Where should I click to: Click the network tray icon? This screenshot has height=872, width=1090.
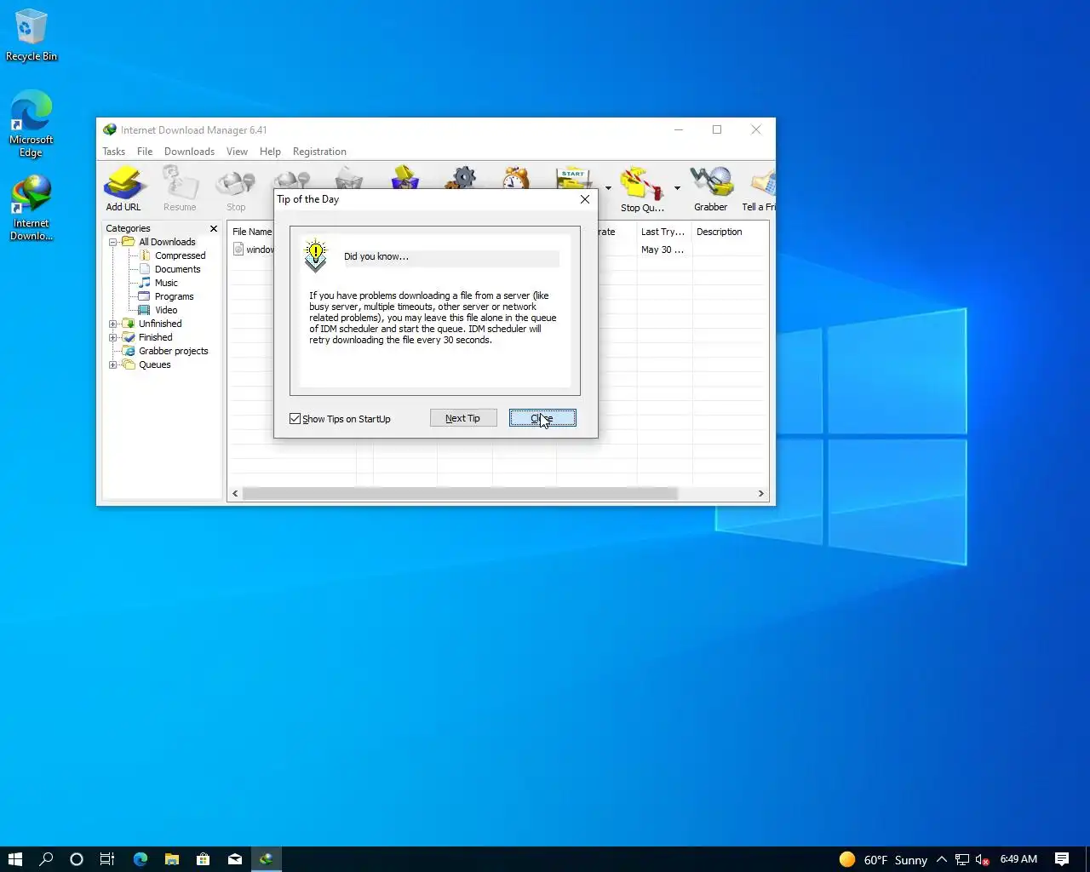click(962, 859)
